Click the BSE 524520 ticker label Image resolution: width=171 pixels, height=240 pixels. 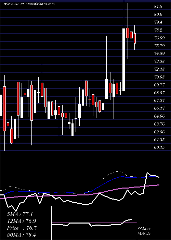point(13,4)
